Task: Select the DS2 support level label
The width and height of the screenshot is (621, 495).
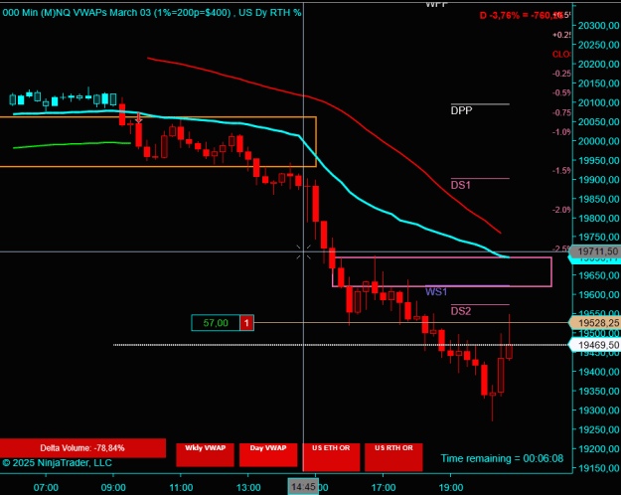Action: 461,311
